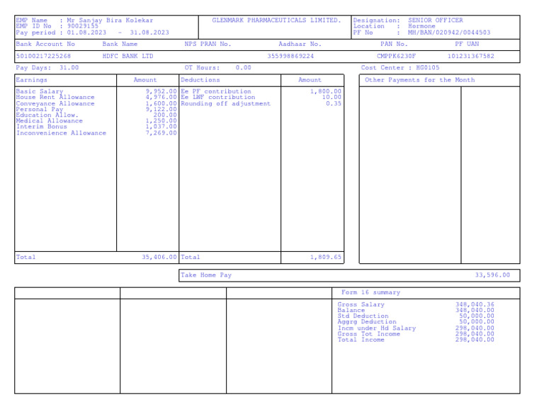Click the Interim Bonus amount 1,037.00
The image size is (544, 409).
coord(161,127)
